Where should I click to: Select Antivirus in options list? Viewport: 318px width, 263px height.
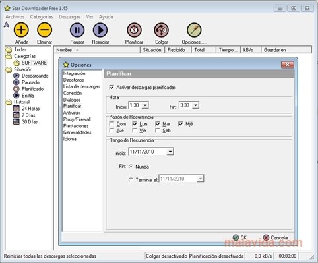point(71,113)
